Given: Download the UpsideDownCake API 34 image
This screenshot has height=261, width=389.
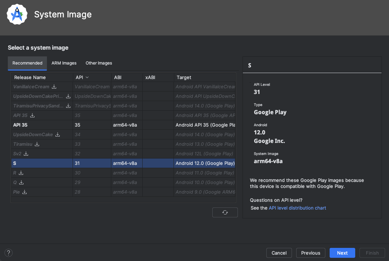Looking at the screenshot, I should [58, 135].
